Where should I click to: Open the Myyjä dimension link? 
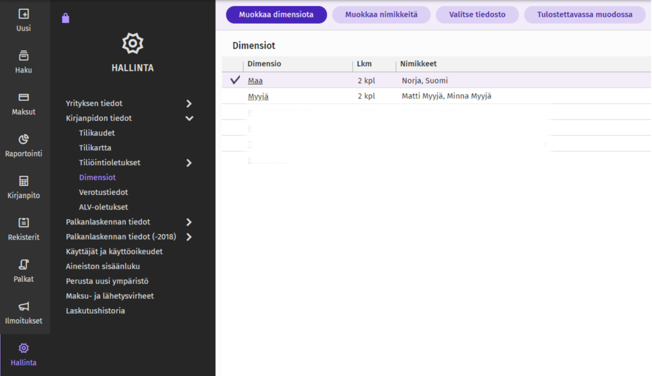point(258,97)
